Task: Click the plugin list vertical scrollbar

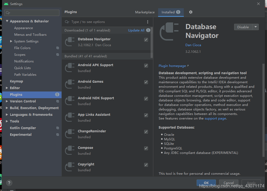Action: click(x=151, y=43)
